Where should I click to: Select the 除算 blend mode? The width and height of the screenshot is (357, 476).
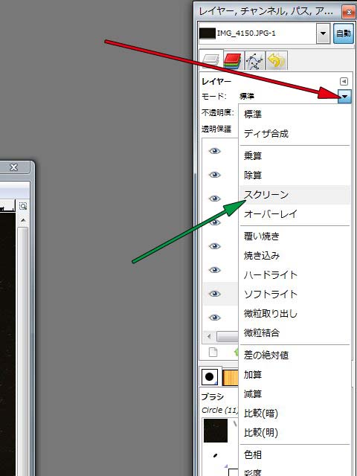point(295,176)
